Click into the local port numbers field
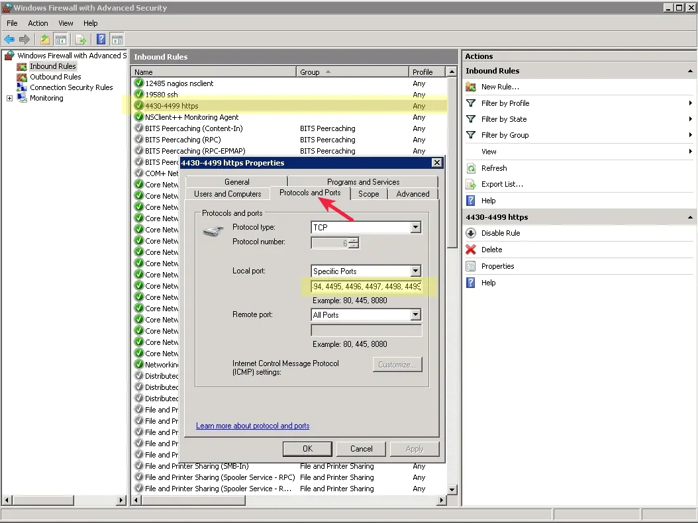The height and width of the screenshot is (523, 698). click(x=366, y=287)
